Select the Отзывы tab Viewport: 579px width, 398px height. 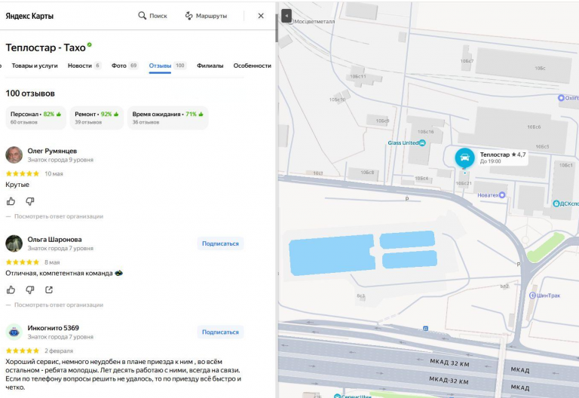click(167, 66)
